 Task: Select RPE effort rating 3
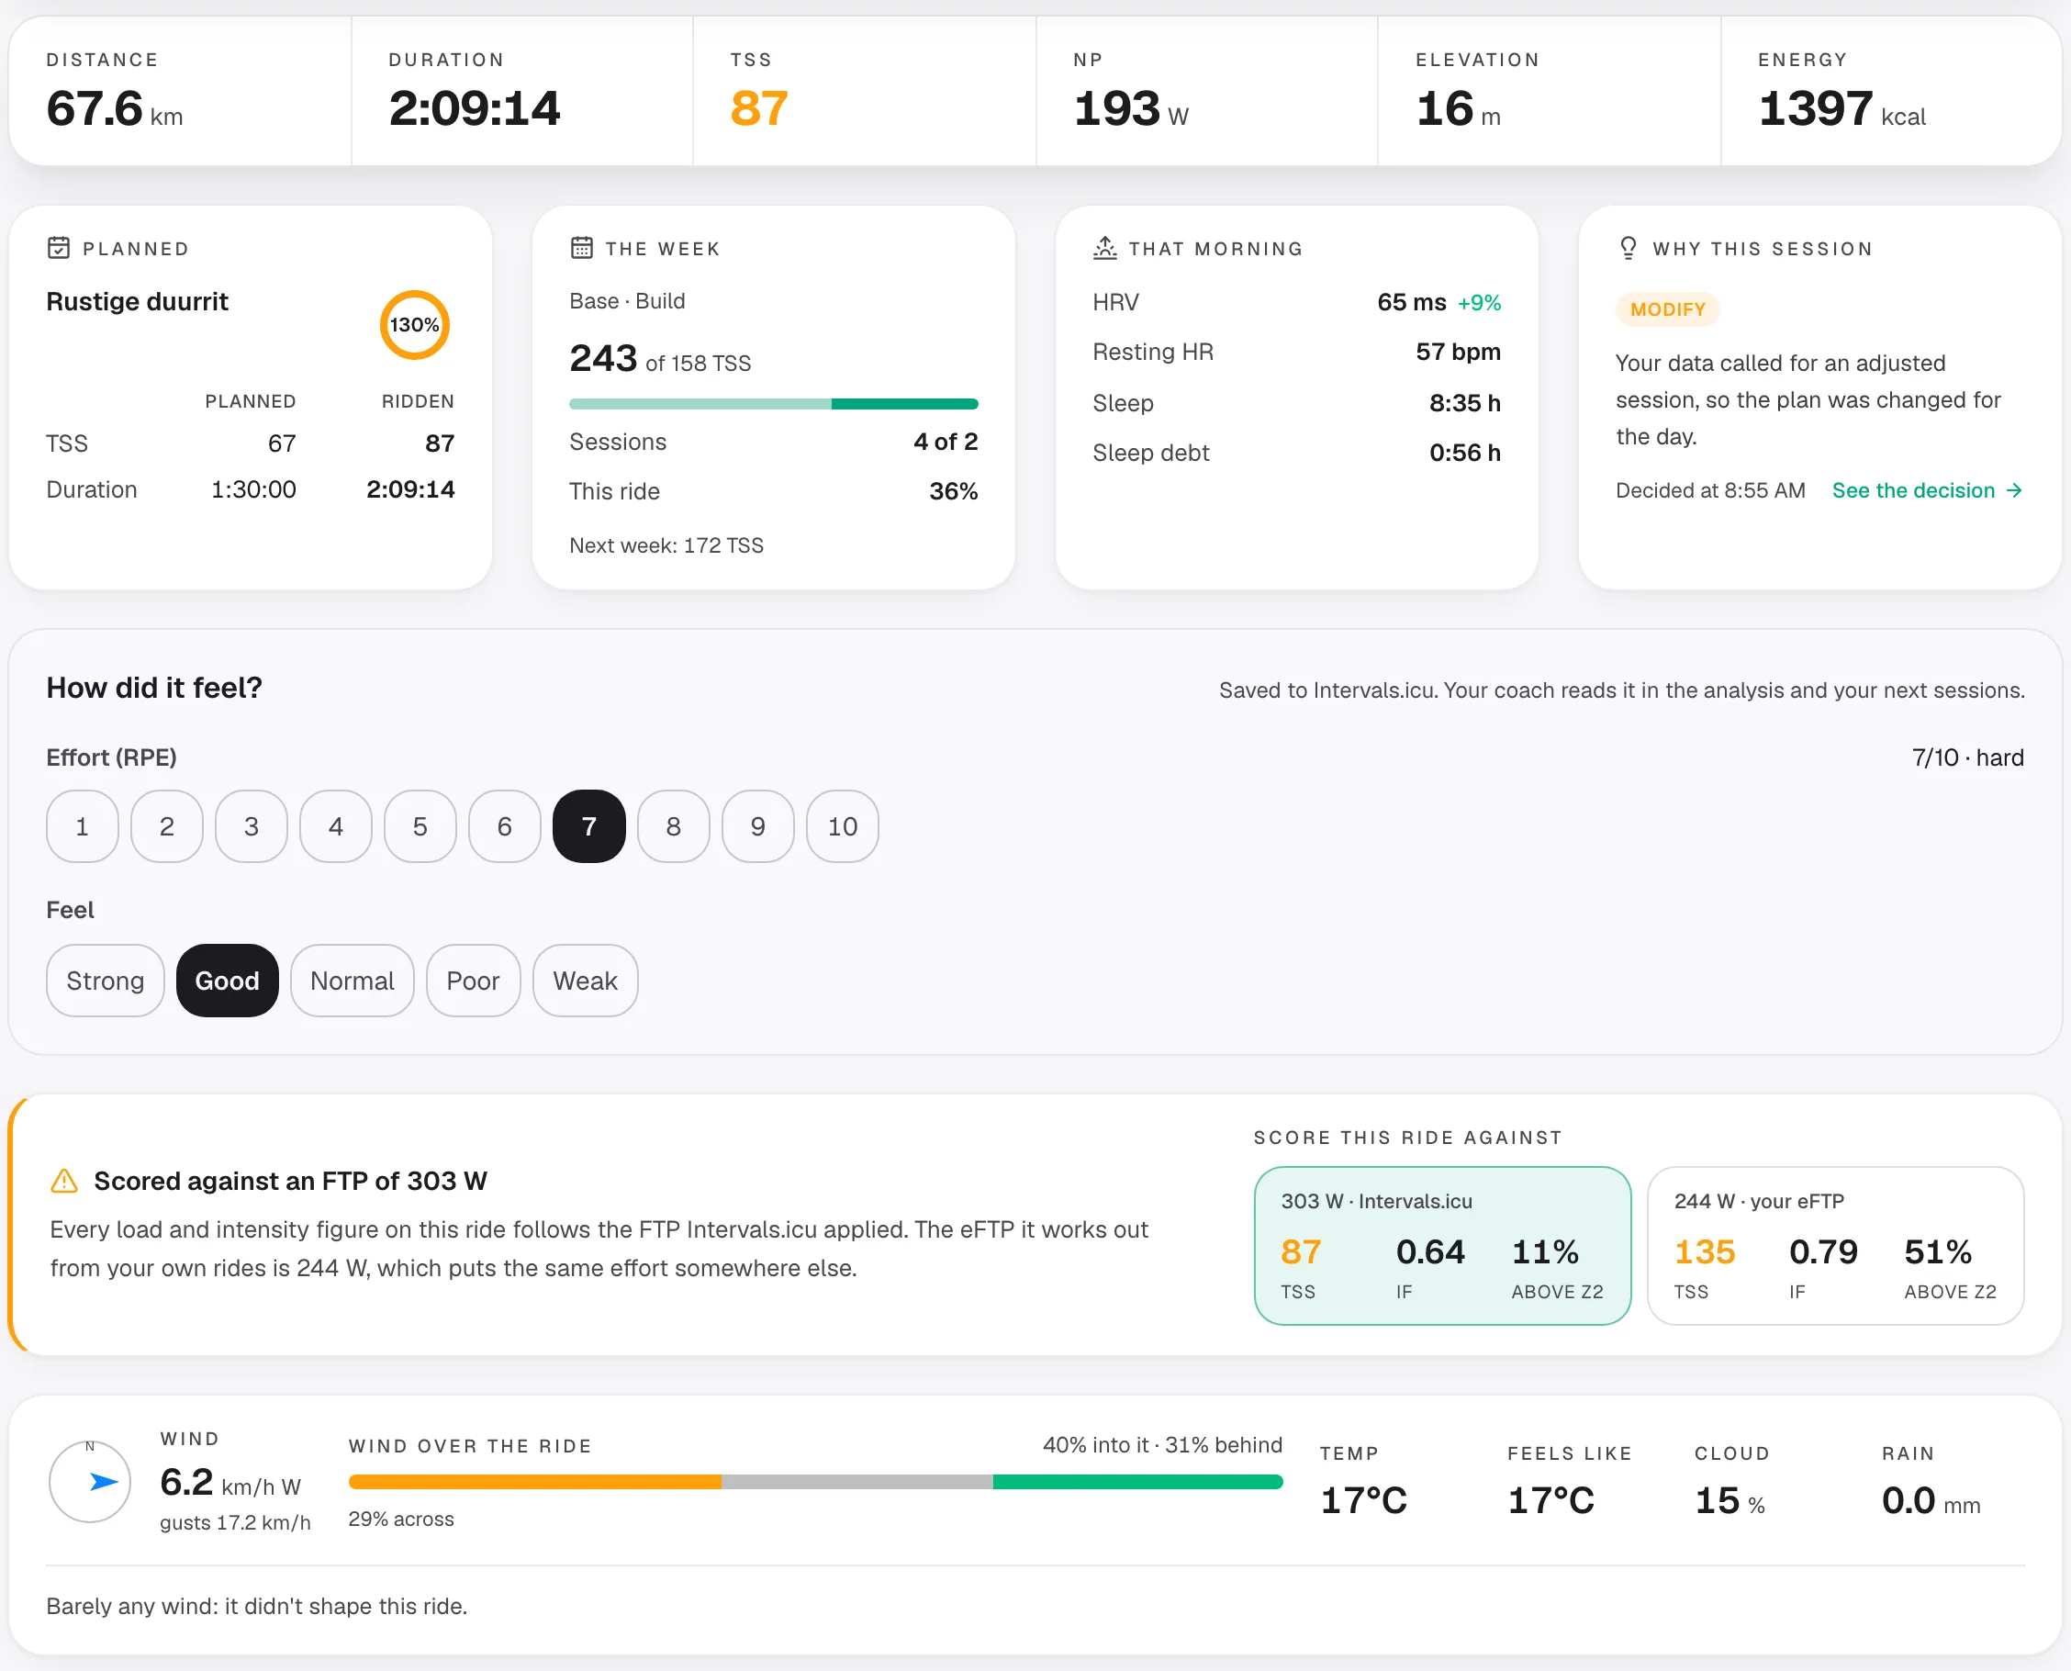(x=252, y=826)
